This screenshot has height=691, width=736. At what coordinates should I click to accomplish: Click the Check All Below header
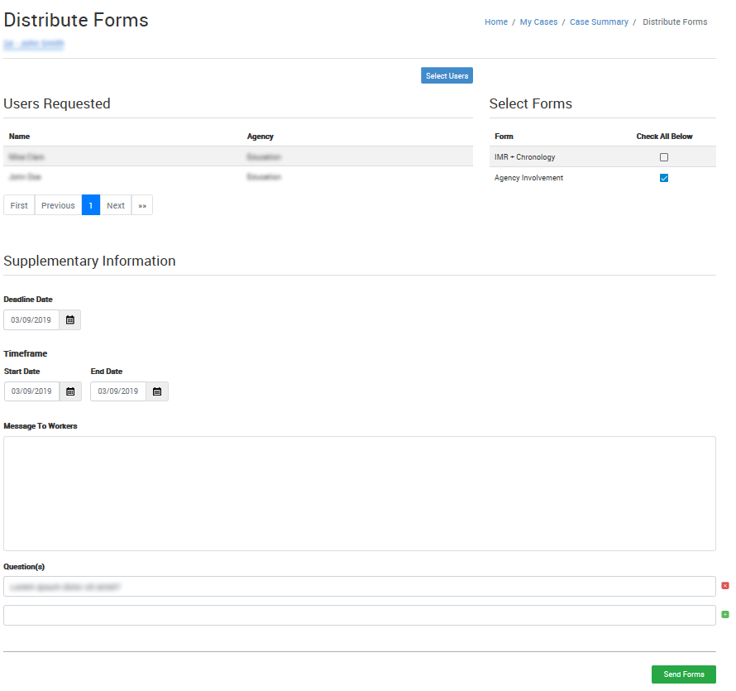coord(664,137)
